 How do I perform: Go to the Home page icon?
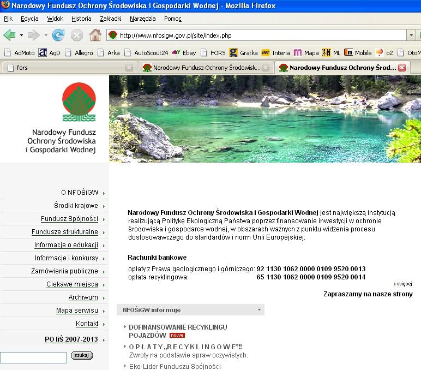95,35
